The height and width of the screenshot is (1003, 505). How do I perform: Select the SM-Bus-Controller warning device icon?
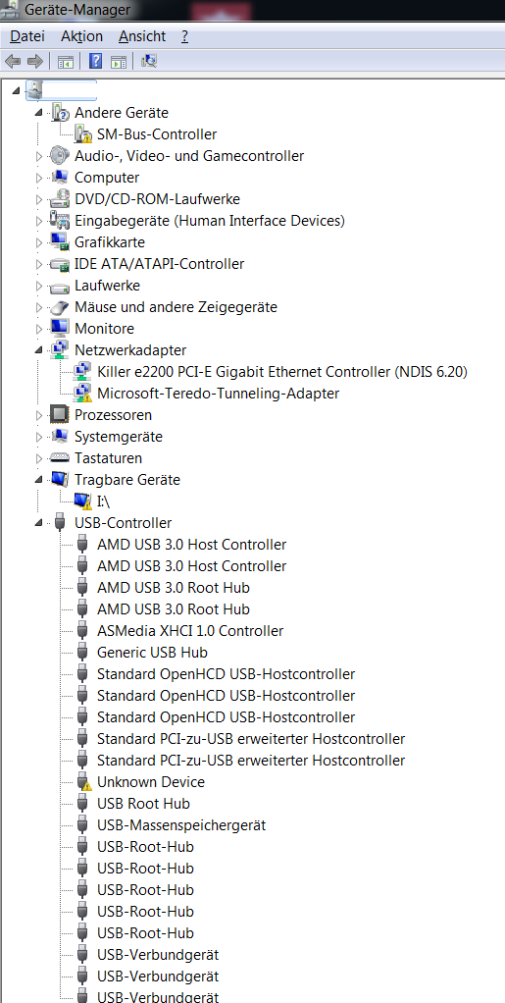point(83,134)
